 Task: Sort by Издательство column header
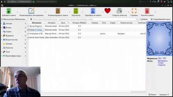(x=127, y=23)
